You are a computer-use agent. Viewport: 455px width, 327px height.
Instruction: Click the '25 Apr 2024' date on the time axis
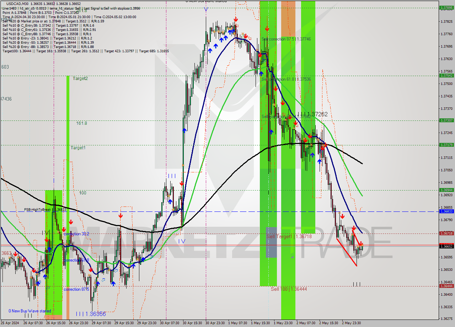10,323
